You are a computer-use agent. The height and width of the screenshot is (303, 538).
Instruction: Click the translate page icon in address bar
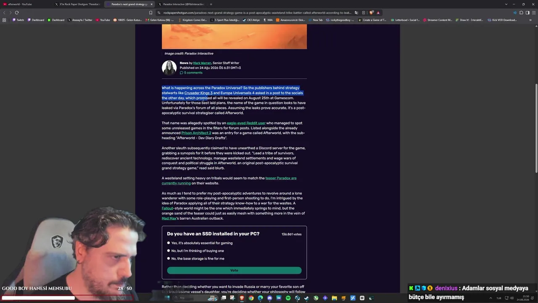coord(356,13)
